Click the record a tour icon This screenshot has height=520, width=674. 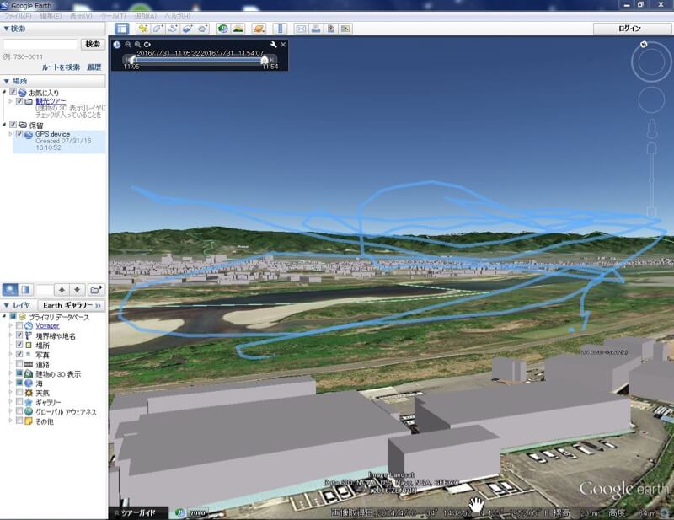tap(202, 29)
